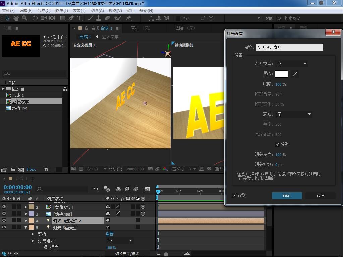
Task: Open the 图层(L) menu
Action: (x=61, y=11)
